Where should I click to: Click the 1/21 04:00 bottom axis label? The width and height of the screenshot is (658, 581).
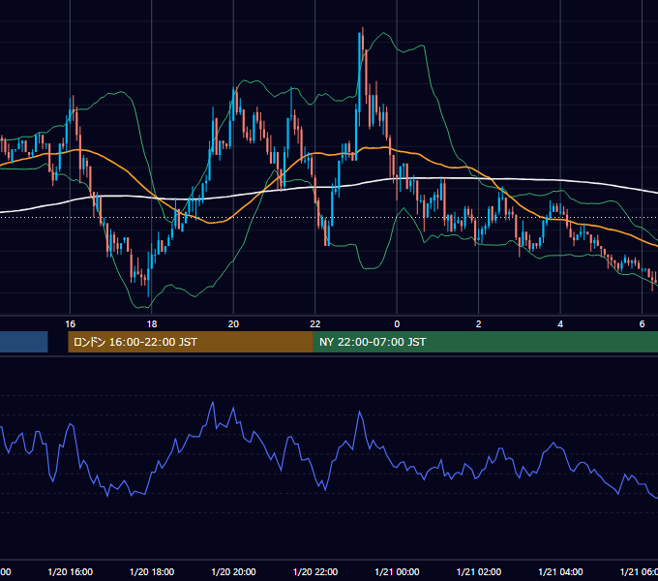point(560,571)
